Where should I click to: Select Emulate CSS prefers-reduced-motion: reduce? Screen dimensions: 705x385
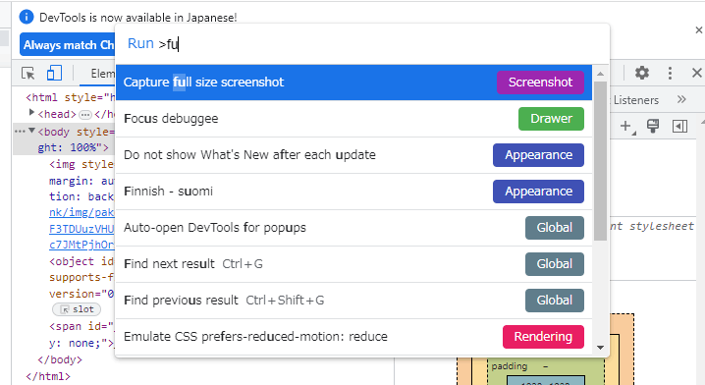[x=353, y=337]
